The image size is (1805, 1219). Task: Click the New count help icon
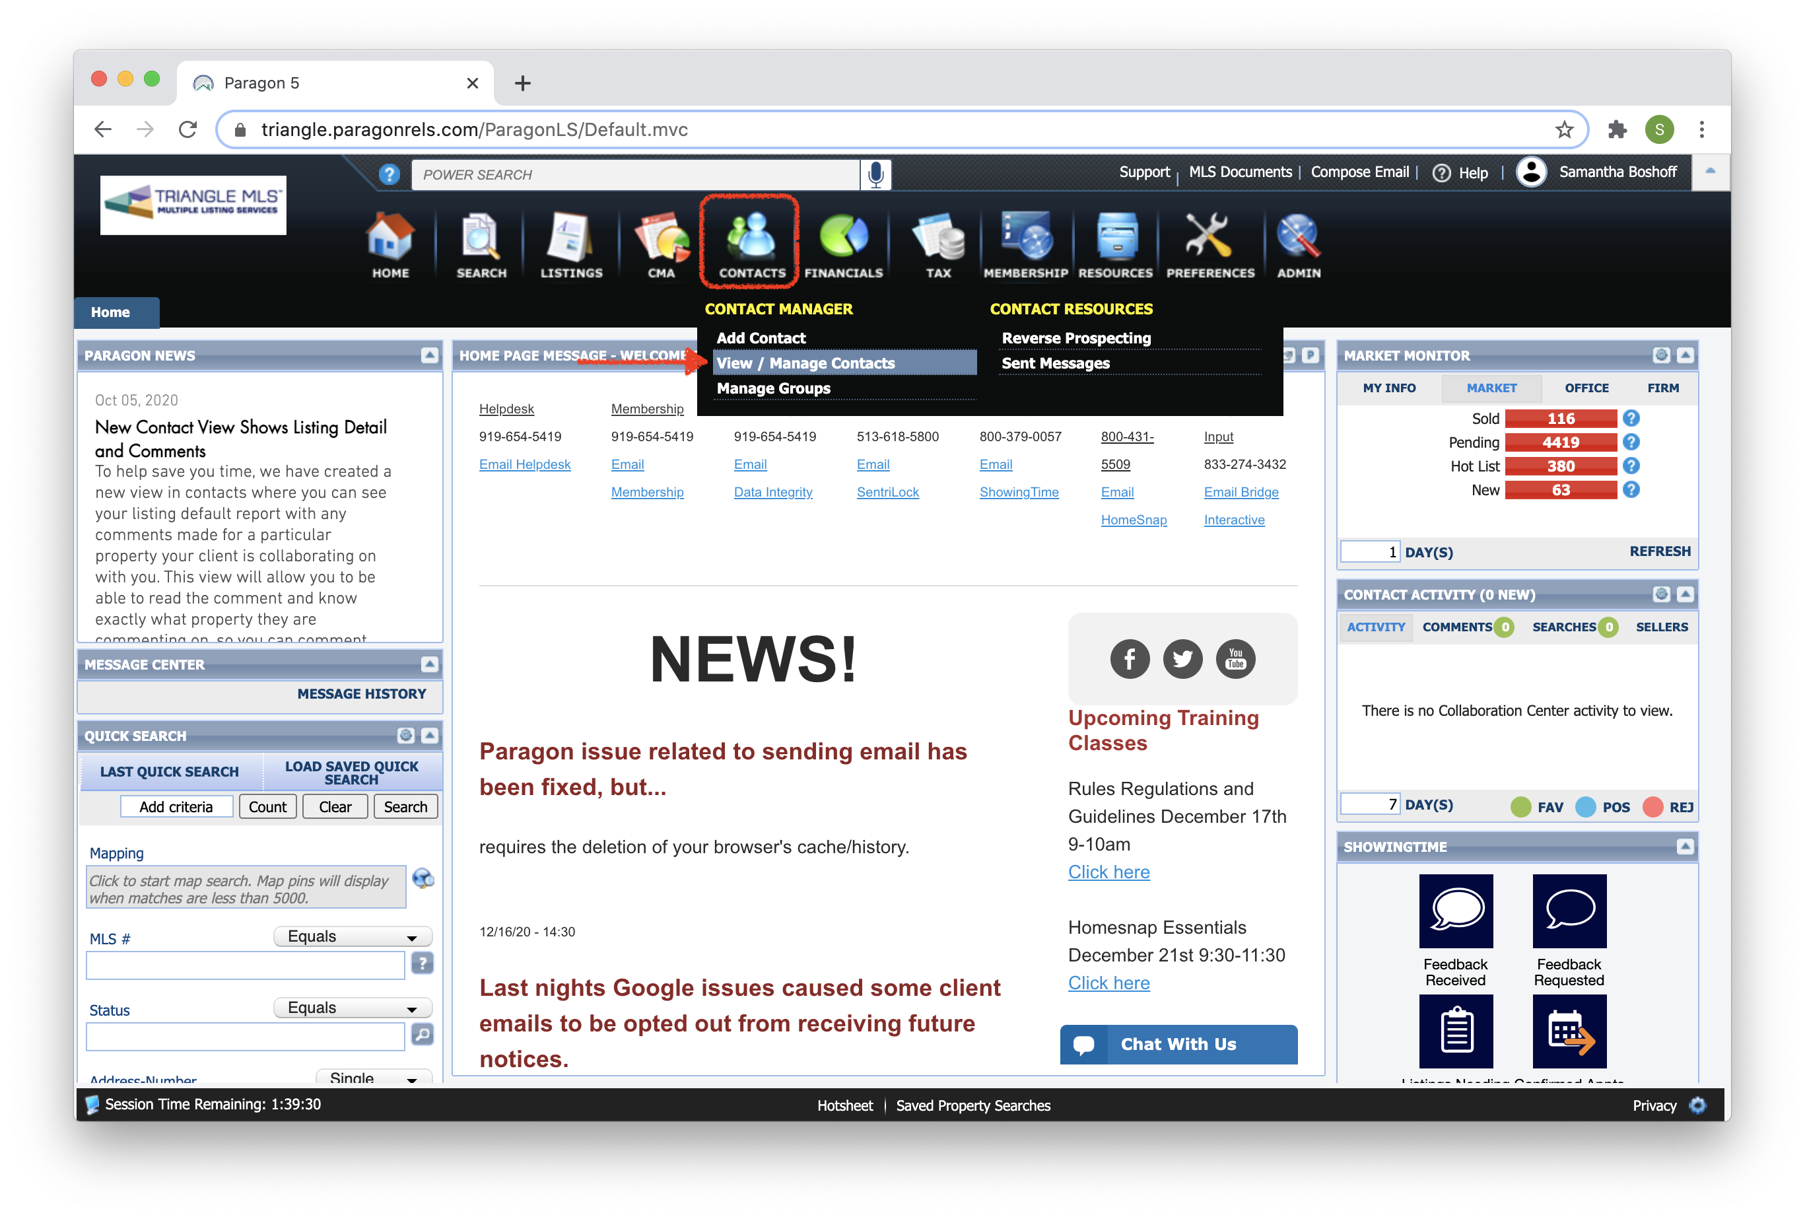(1630, 489)
